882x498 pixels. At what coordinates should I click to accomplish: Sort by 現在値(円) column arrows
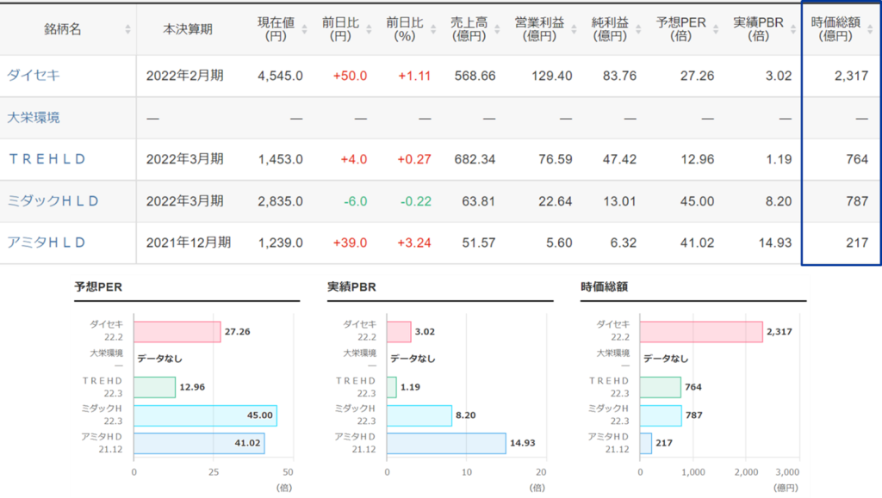304,29
